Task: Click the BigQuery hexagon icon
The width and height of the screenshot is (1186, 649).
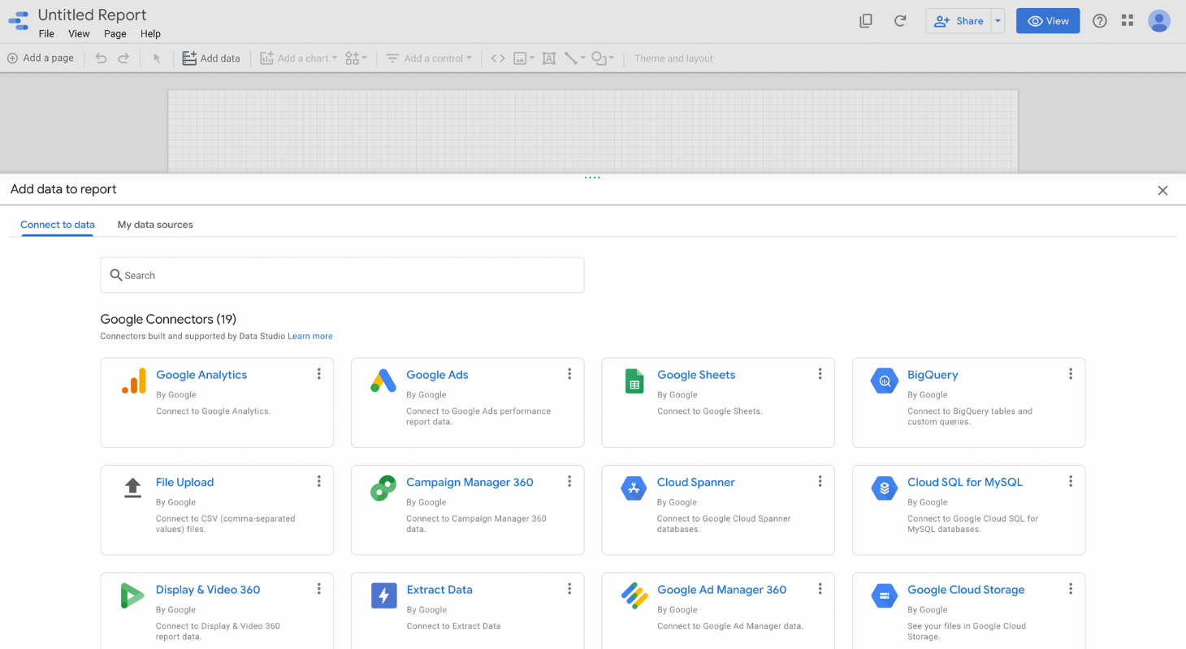Action: pos(884,381)
